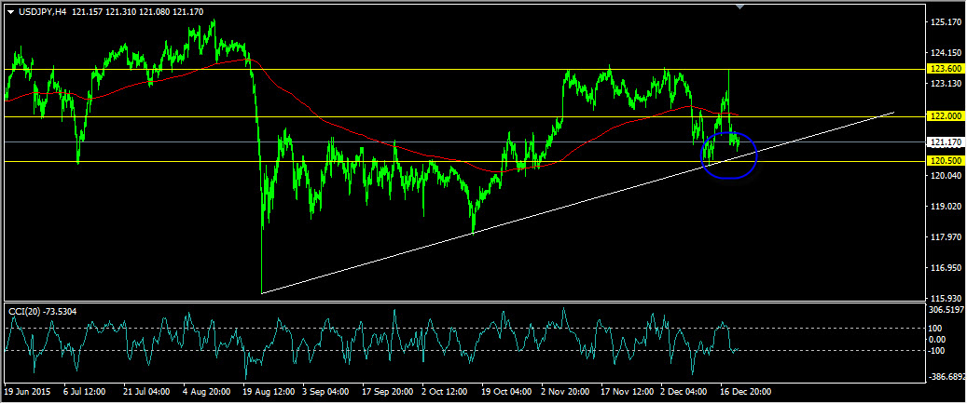The width and height of the screenshot is (967, 404).
Task: Open the chart menu triangle beside USDJPY,H4
Action: [x=10, y=12]
